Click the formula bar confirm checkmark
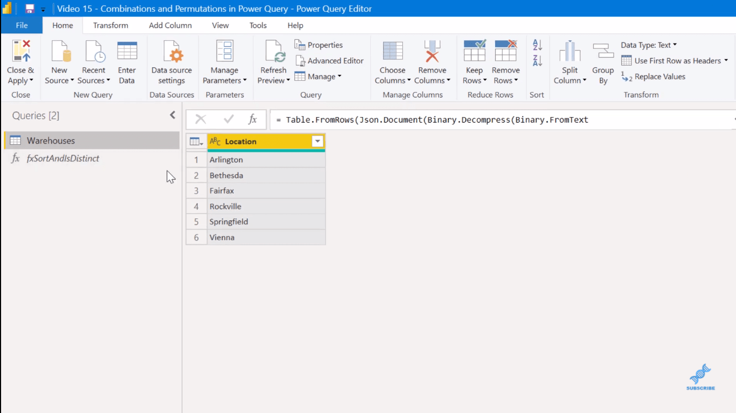The height and width of the screenshot is (413, 736). [x=228, y=119]
